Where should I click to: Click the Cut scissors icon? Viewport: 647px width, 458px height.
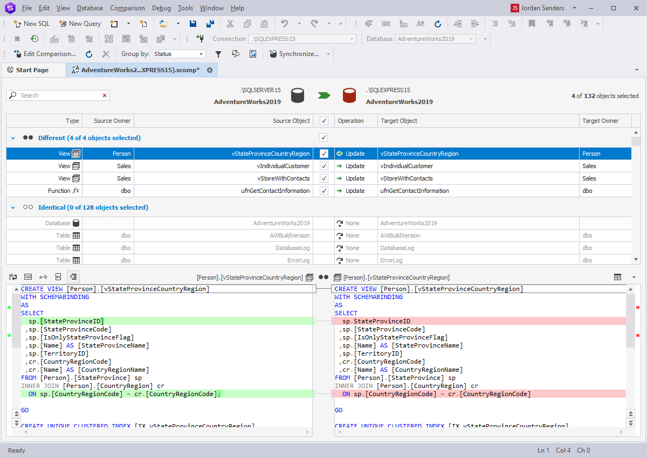pos(230,24)
